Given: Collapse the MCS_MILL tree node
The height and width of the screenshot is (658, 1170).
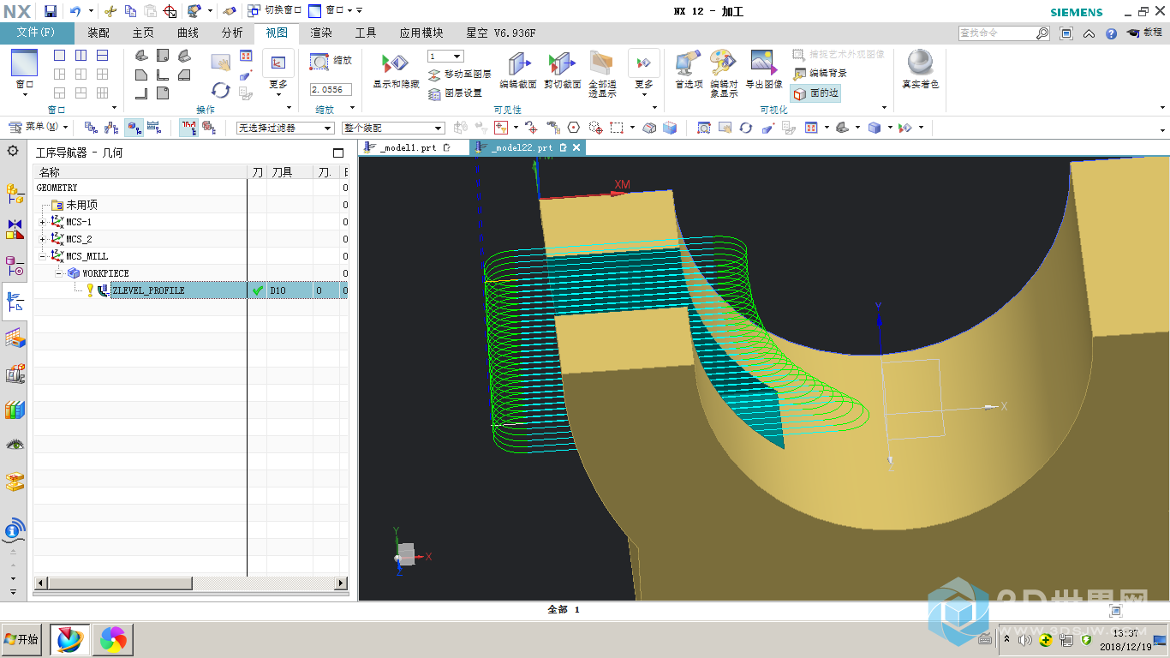Looking at the screenshot, I should [44, 256].
